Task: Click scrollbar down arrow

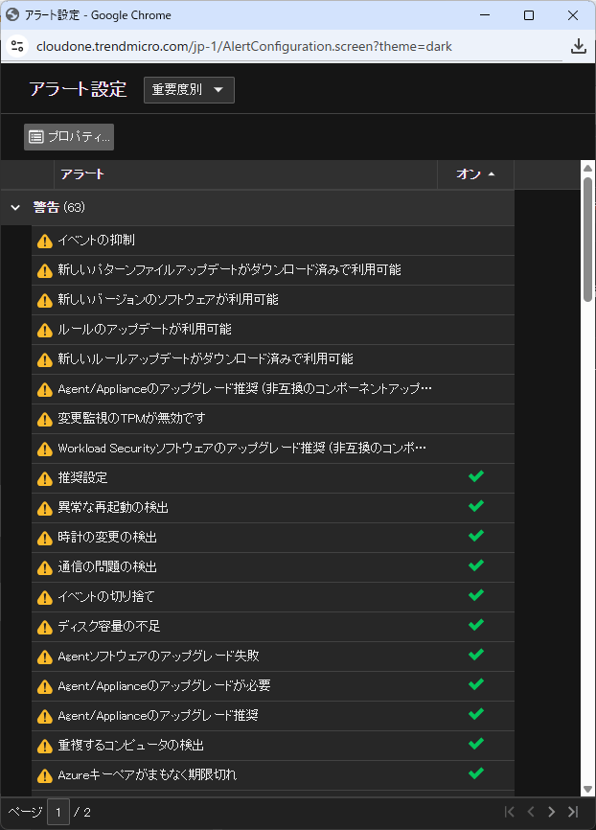Action: pyautogui.click(x=587, y=789)
